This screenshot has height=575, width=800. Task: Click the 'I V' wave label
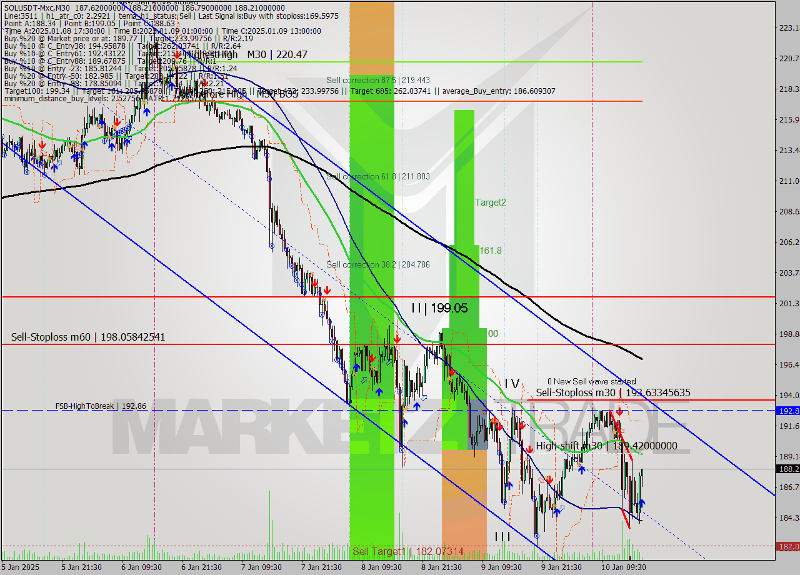click(512, 382)
